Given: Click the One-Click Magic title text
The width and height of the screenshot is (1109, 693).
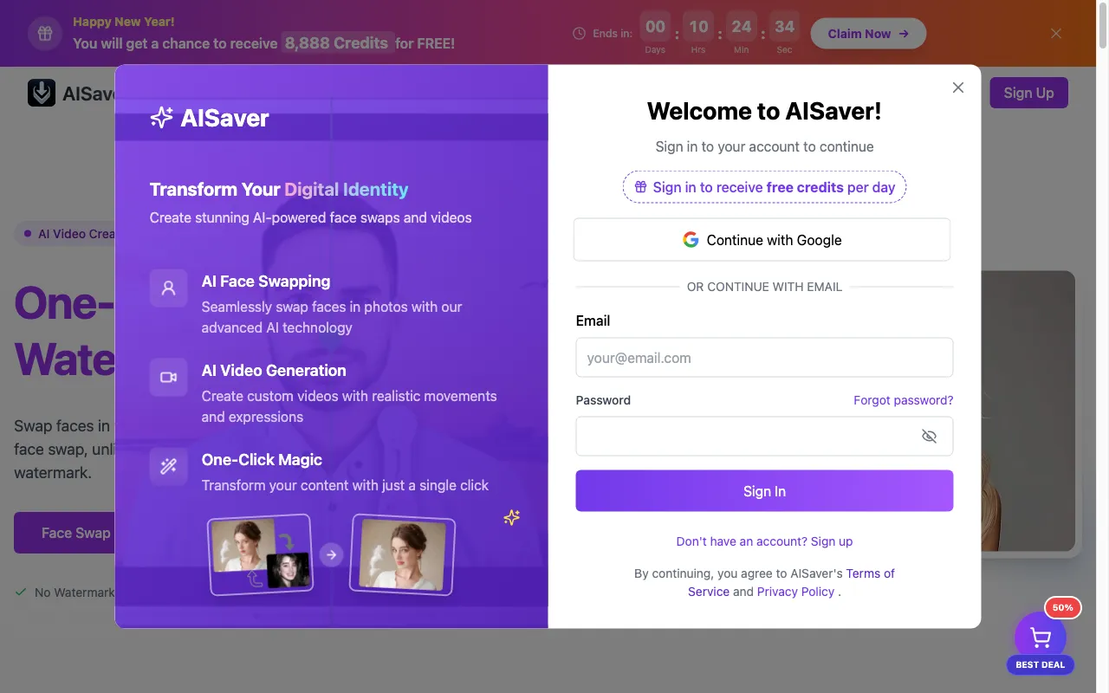Looking at the screenshot, I should 262,460.
